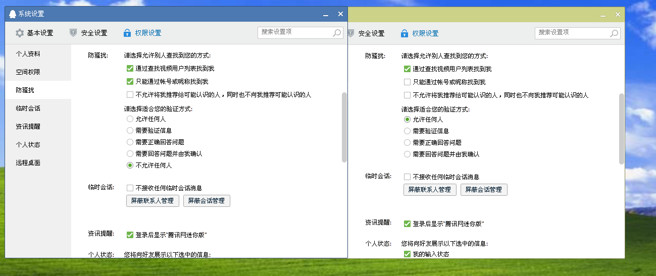Image resolution: width=656 pixels, height=276 pixels.
Task: Click the lock icon in front window
Action: 127,33
